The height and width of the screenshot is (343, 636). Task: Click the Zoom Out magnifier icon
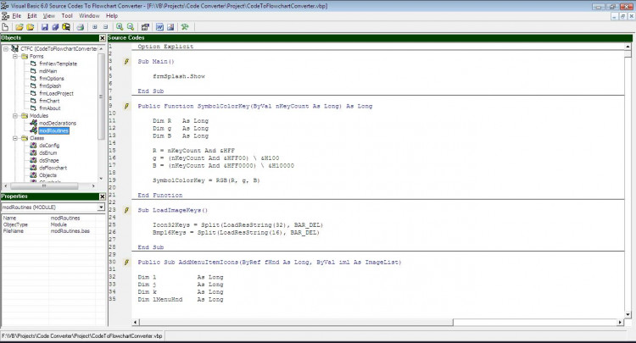131,26
